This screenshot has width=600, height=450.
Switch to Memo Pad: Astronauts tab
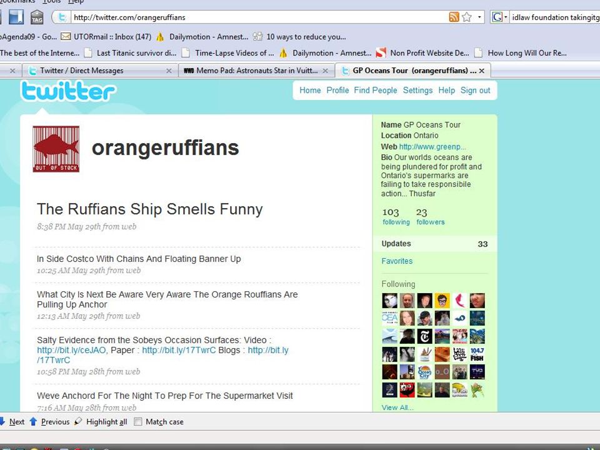pyautogui.click(x=256, y=71)
